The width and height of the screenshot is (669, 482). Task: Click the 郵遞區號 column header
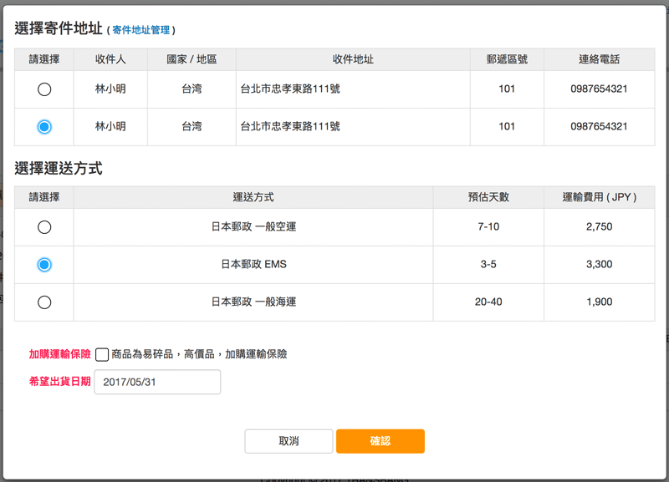[507, 59]
